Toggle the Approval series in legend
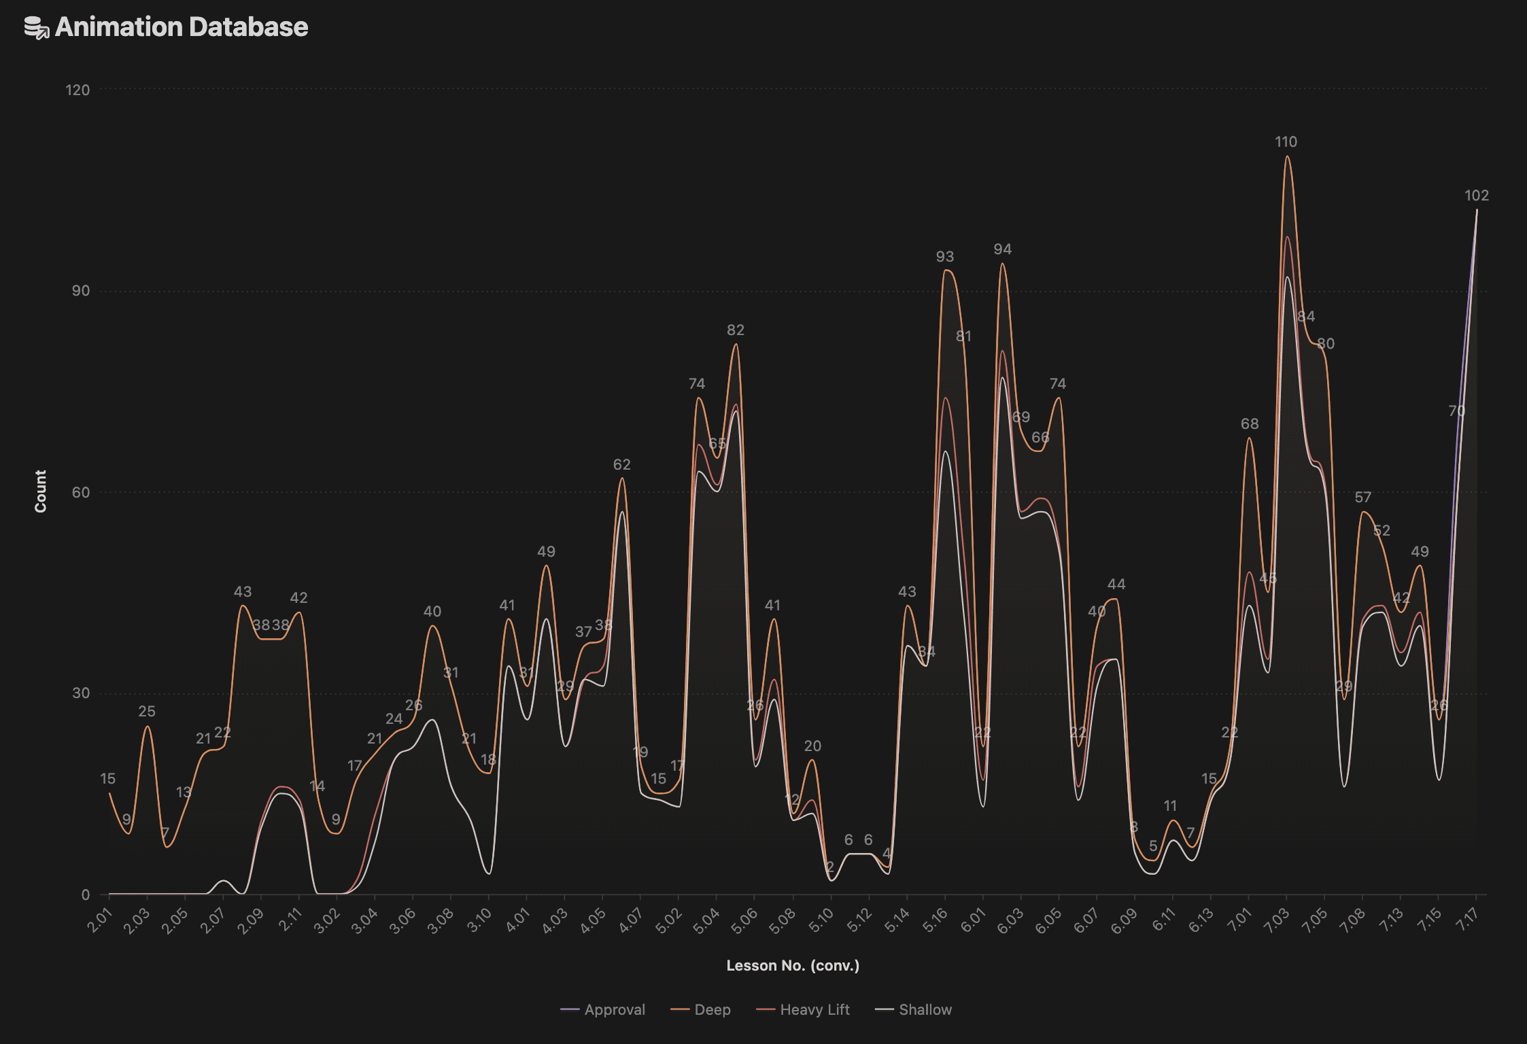The height and width of the screenshot is (1044, 1527). click(x=615, y=1010)
